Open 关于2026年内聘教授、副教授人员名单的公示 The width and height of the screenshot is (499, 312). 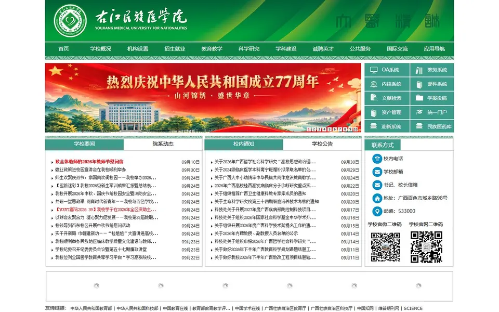click(x=256, y=233)
